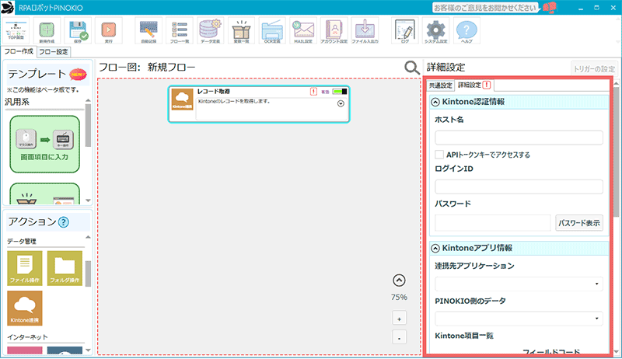This screenshot has height=359, width=622.
Task: Click the action list scrollbar thumb
Action: coord(88,274)
